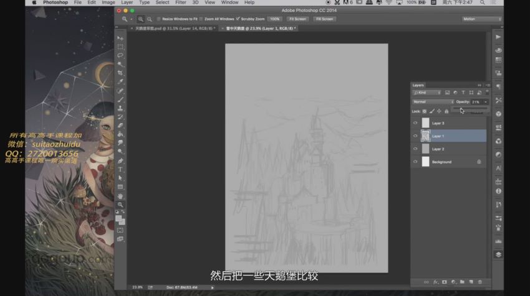Screen dimensions: 530x296
Task: Select the Eyedropper tool
Action: [120, 81]
